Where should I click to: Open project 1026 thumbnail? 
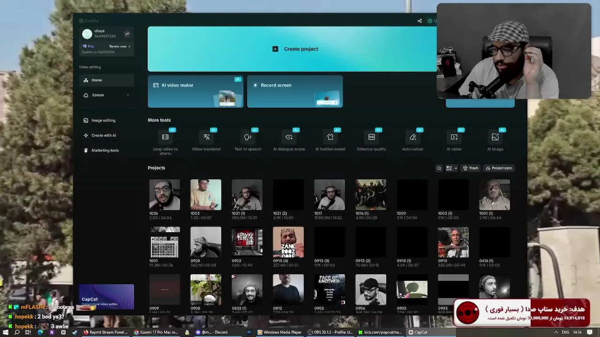click(165, 195)
